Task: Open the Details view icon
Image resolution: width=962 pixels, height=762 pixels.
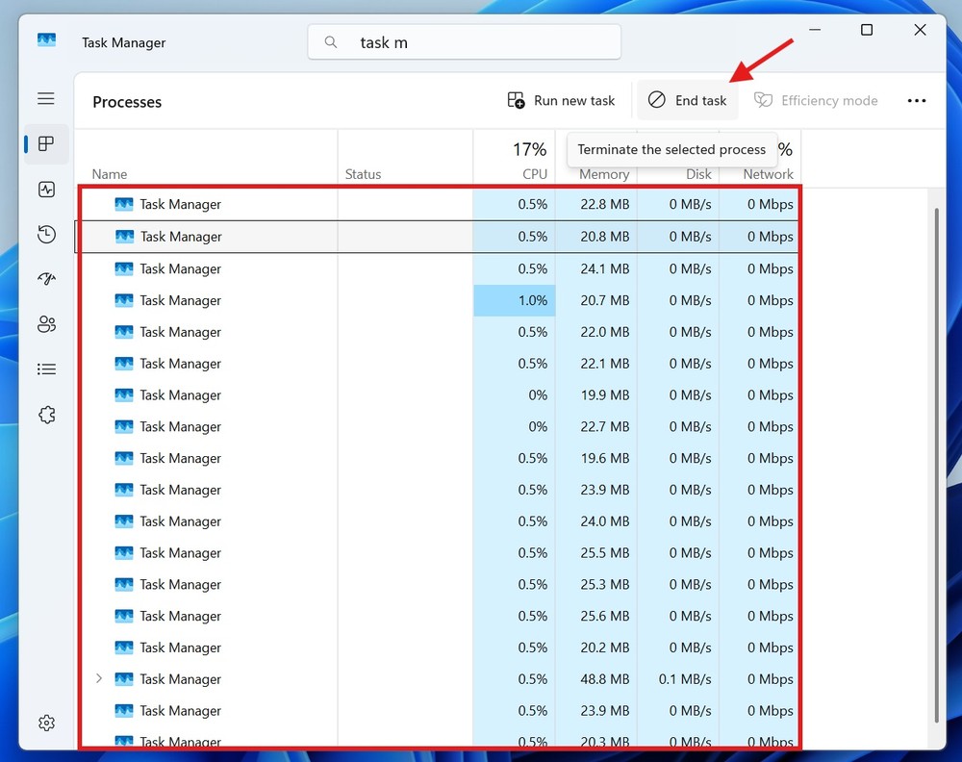Action: [x=46, y=368]
